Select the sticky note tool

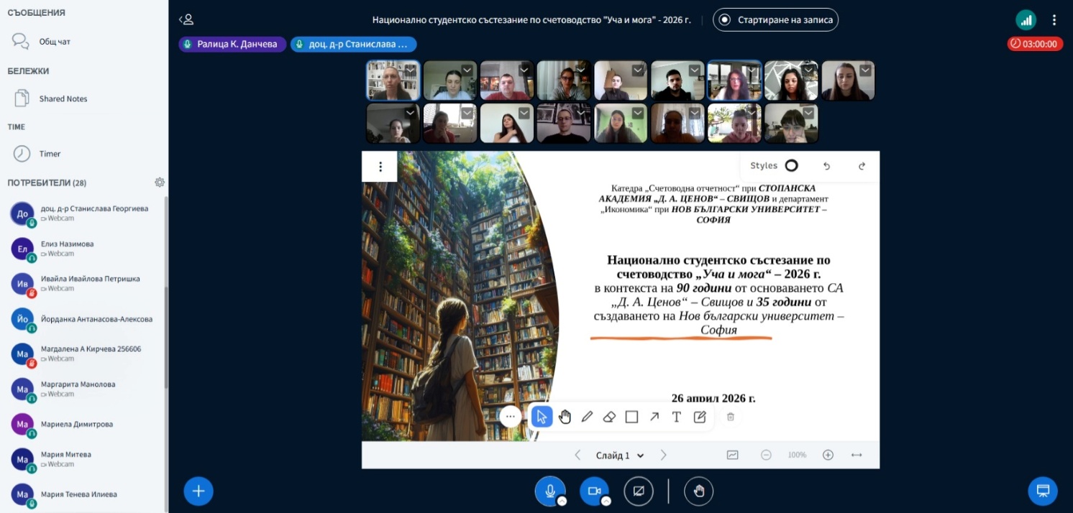699,417
